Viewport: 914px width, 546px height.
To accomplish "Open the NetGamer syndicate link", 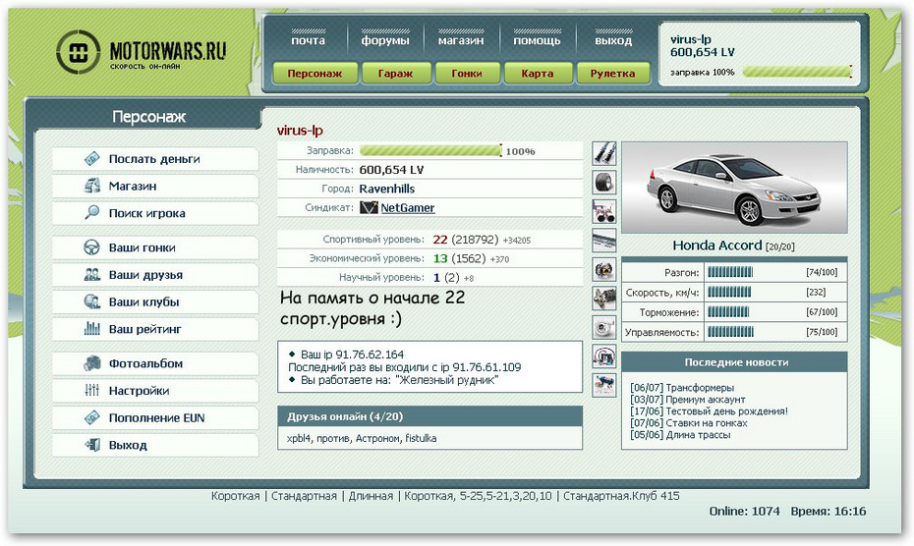I will (408, 207).
